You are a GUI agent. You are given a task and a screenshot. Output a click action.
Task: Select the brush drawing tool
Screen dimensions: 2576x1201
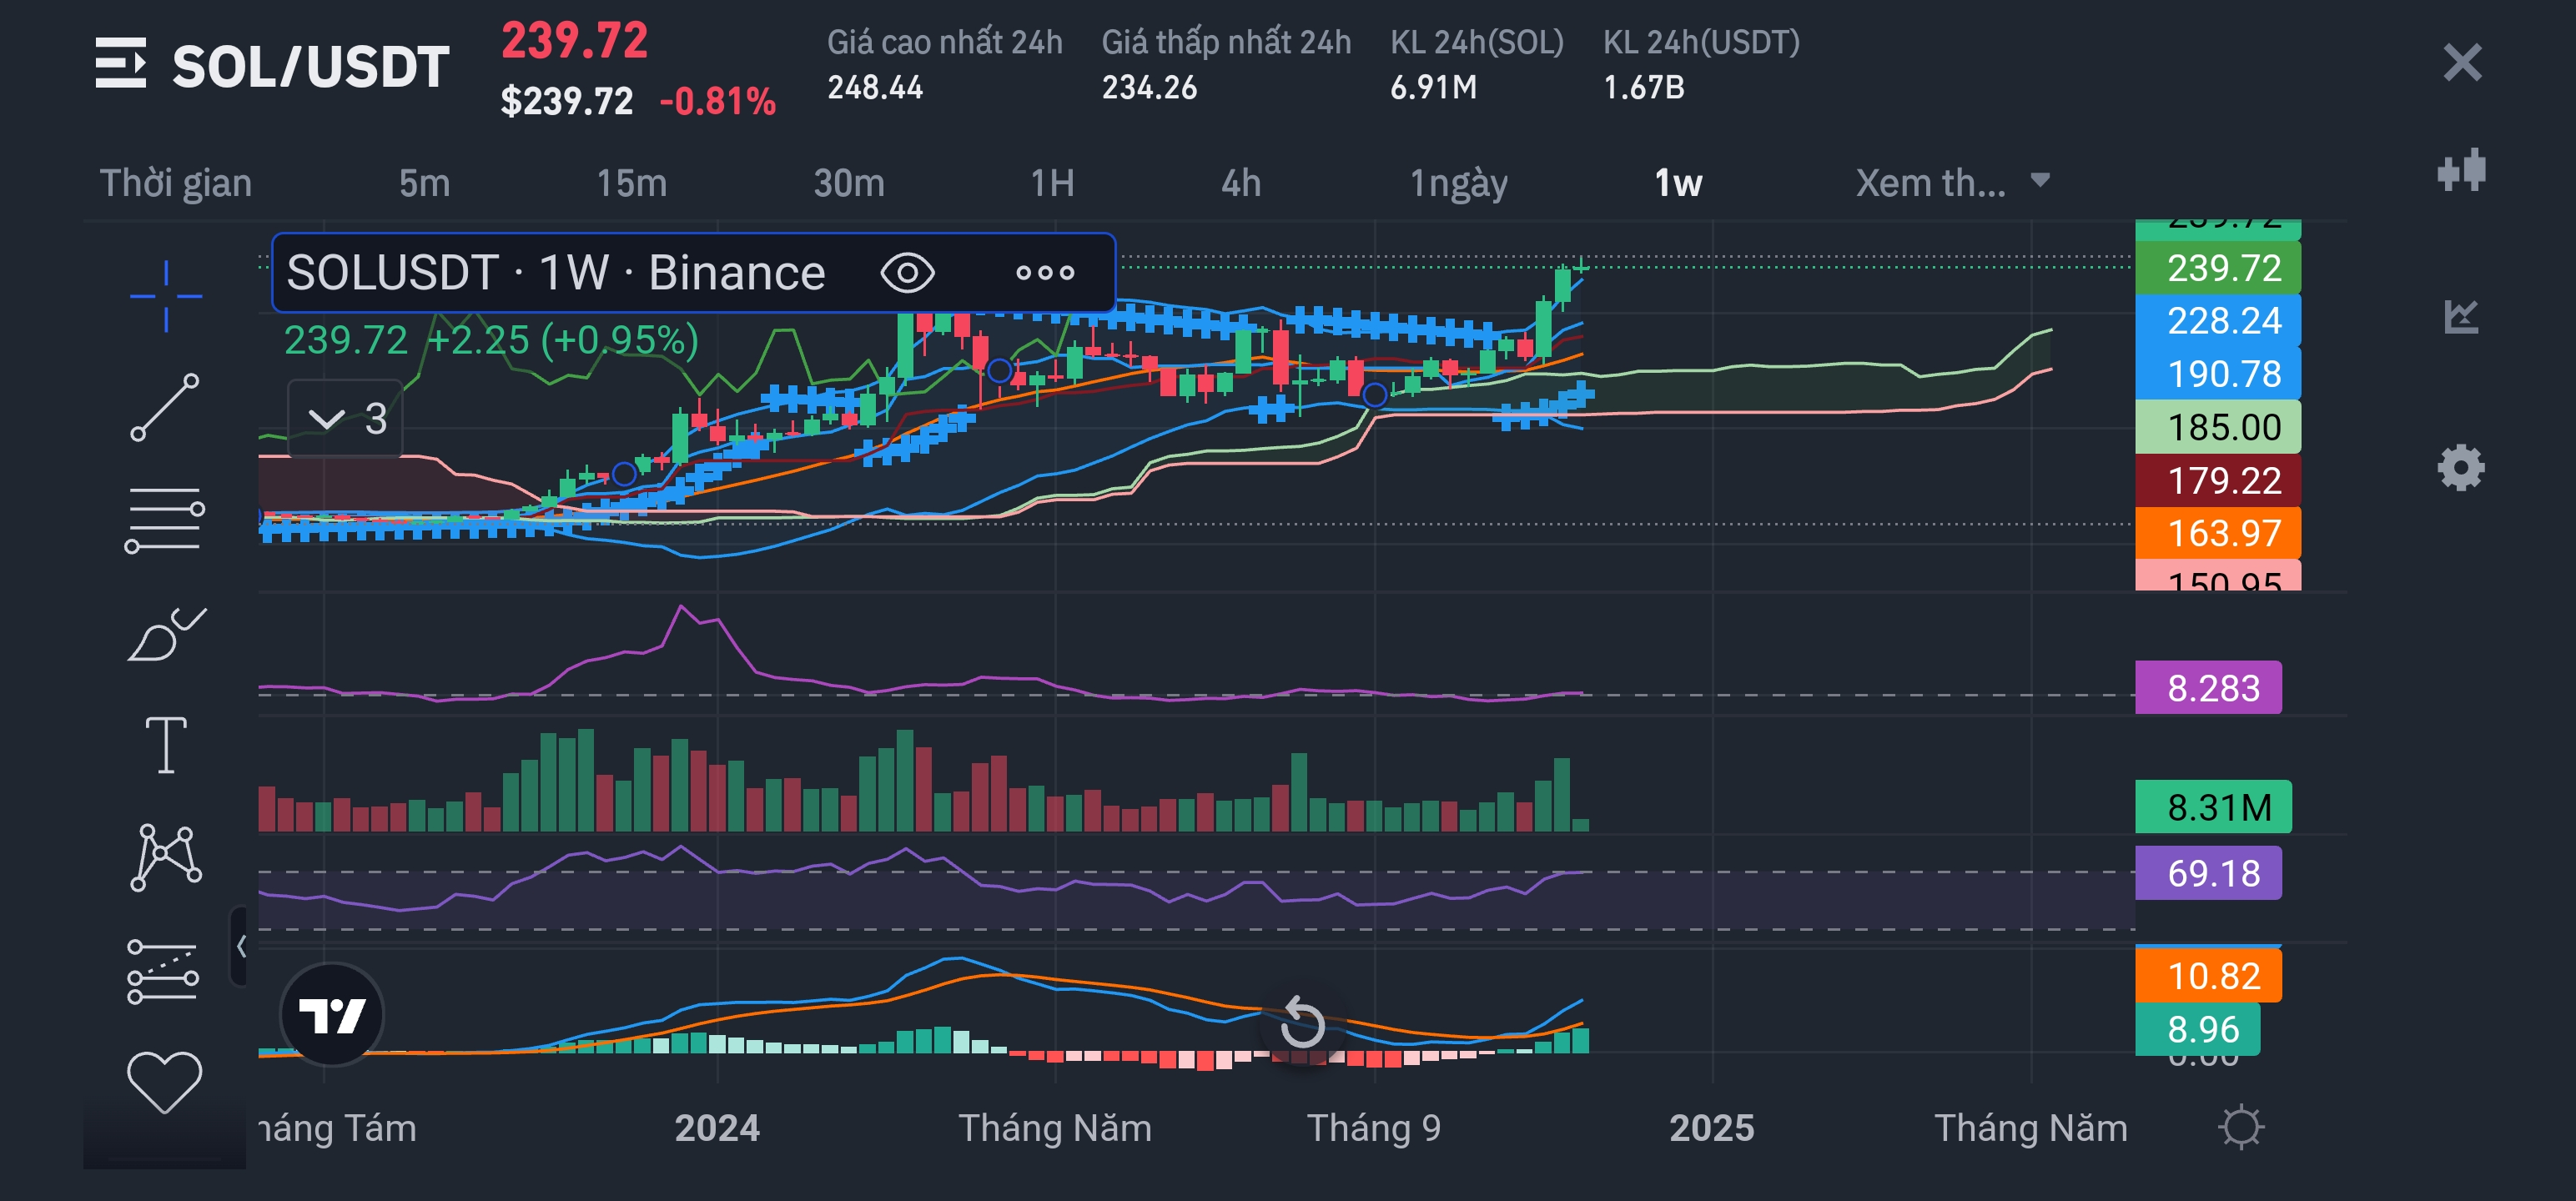coord(165,635)
